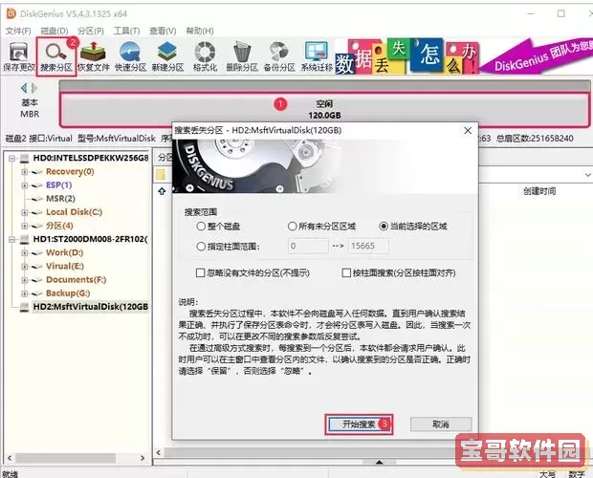Click the start cylinder input field showing 0
Screen dimensions: 593x478
[308, 246]
